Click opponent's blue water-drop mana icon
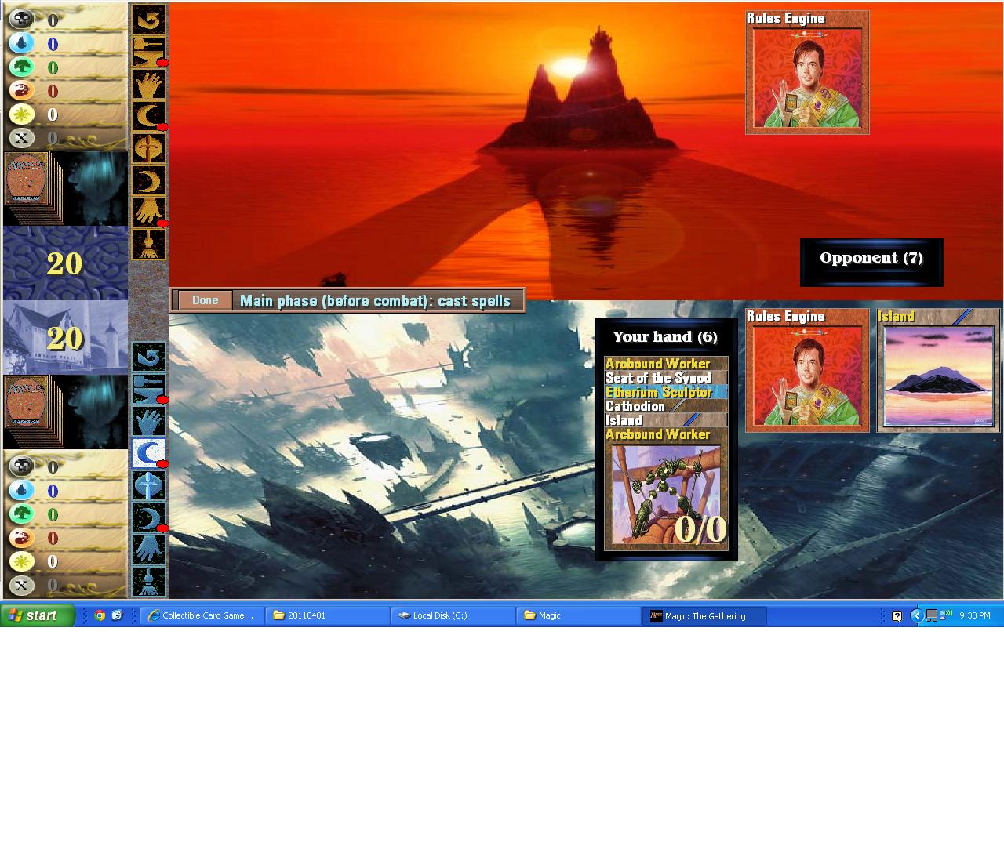This screenshot has width=1004, height=842. point(21,43)
